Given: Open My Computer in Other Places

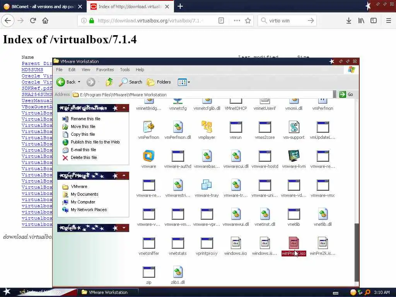Looking at the screenshot, I should [x=83, y=202].
